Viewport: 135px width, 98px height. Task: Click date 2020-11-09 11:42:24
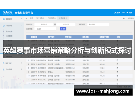tap(39, 60)
